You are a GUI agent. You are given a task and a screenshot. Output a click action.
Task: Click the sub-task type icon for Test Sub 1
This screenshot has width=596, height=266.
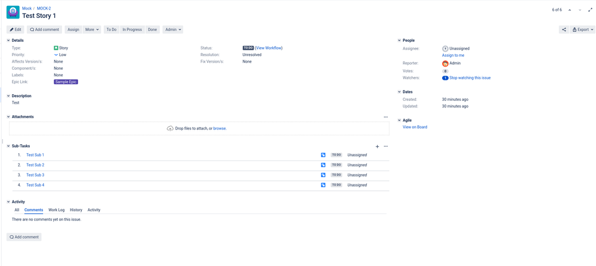coord(323,155)
